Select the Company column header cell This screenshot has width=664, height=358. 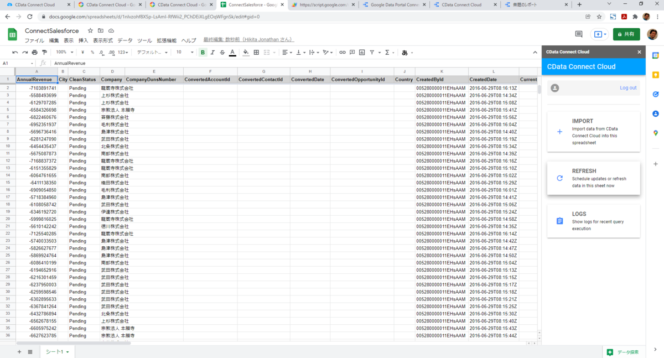[112, 80]
